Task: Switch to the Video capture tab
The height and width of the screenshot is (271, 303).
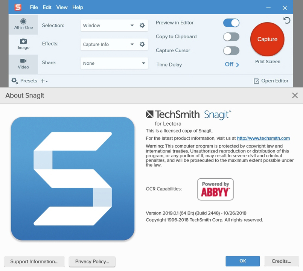Action: [23, 64]
